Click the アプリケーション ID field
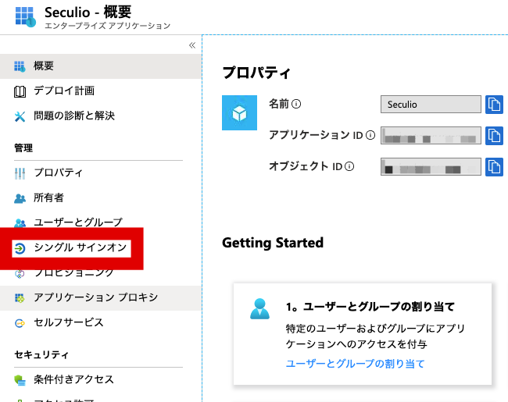The height and width of the screenshot is (402, 508). (431, 135)
